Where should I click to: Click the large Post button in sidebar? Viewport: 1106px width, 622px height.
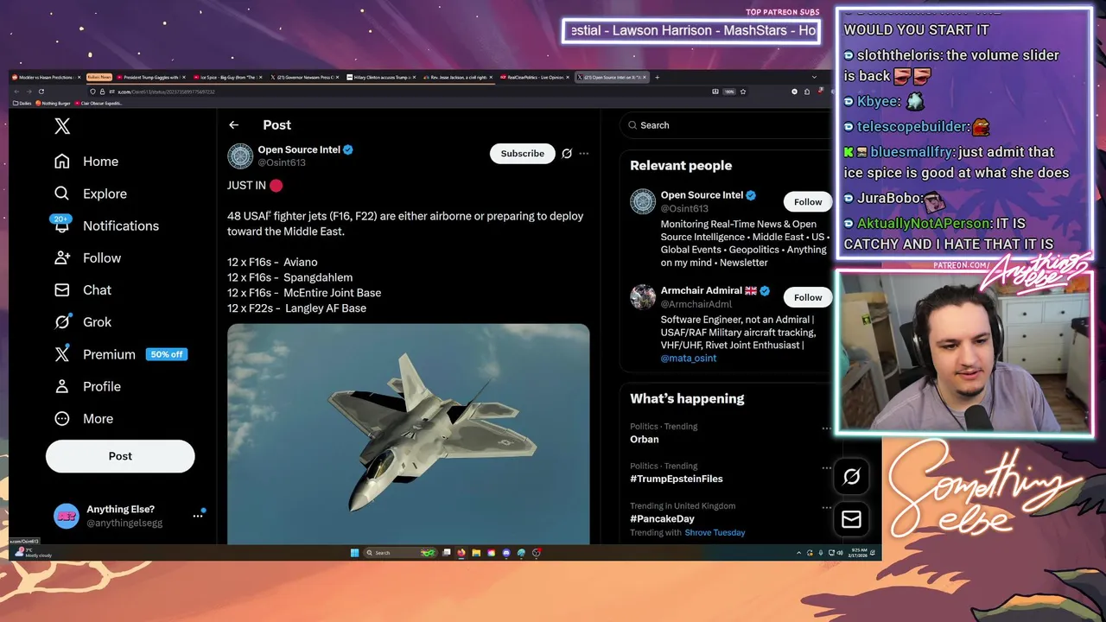[x=120, y=456]
